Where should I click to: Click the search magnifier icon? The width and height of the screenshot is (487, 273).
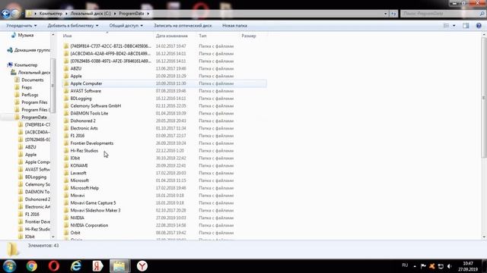[x=482, y=14]
